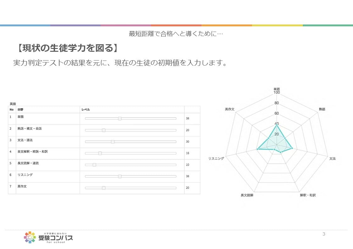
Task: Click the 【現状の生徒学力を図る】 heading
Action: click(x=67, y=49)
